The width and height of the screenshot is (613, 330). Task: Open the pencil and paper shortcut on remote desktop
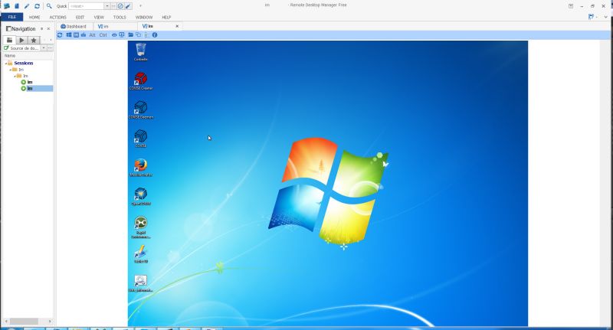141,254
